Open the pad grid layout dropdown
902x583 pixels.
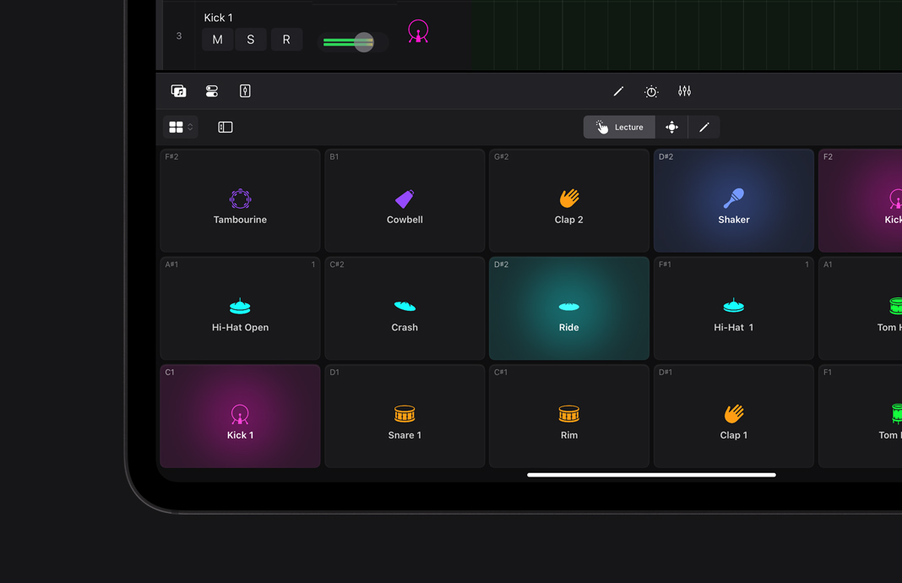pos(179,127)
